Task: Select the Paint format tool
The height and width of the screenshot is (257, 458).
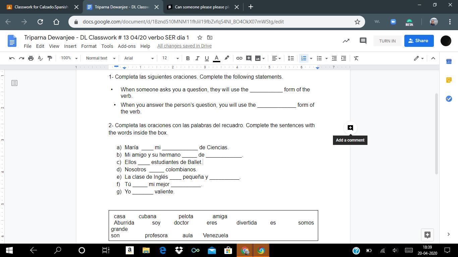Action: (x=50, y=58)
